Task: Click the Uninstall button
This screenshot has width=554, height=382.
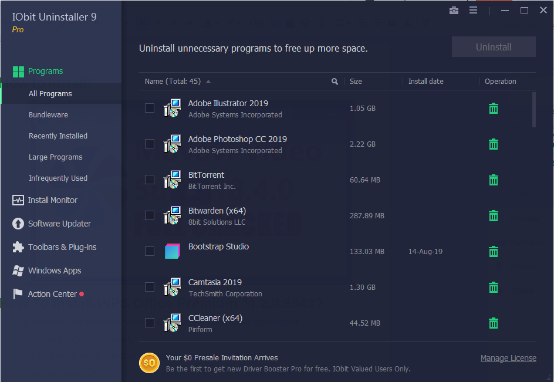Action: tap(494, 47)
